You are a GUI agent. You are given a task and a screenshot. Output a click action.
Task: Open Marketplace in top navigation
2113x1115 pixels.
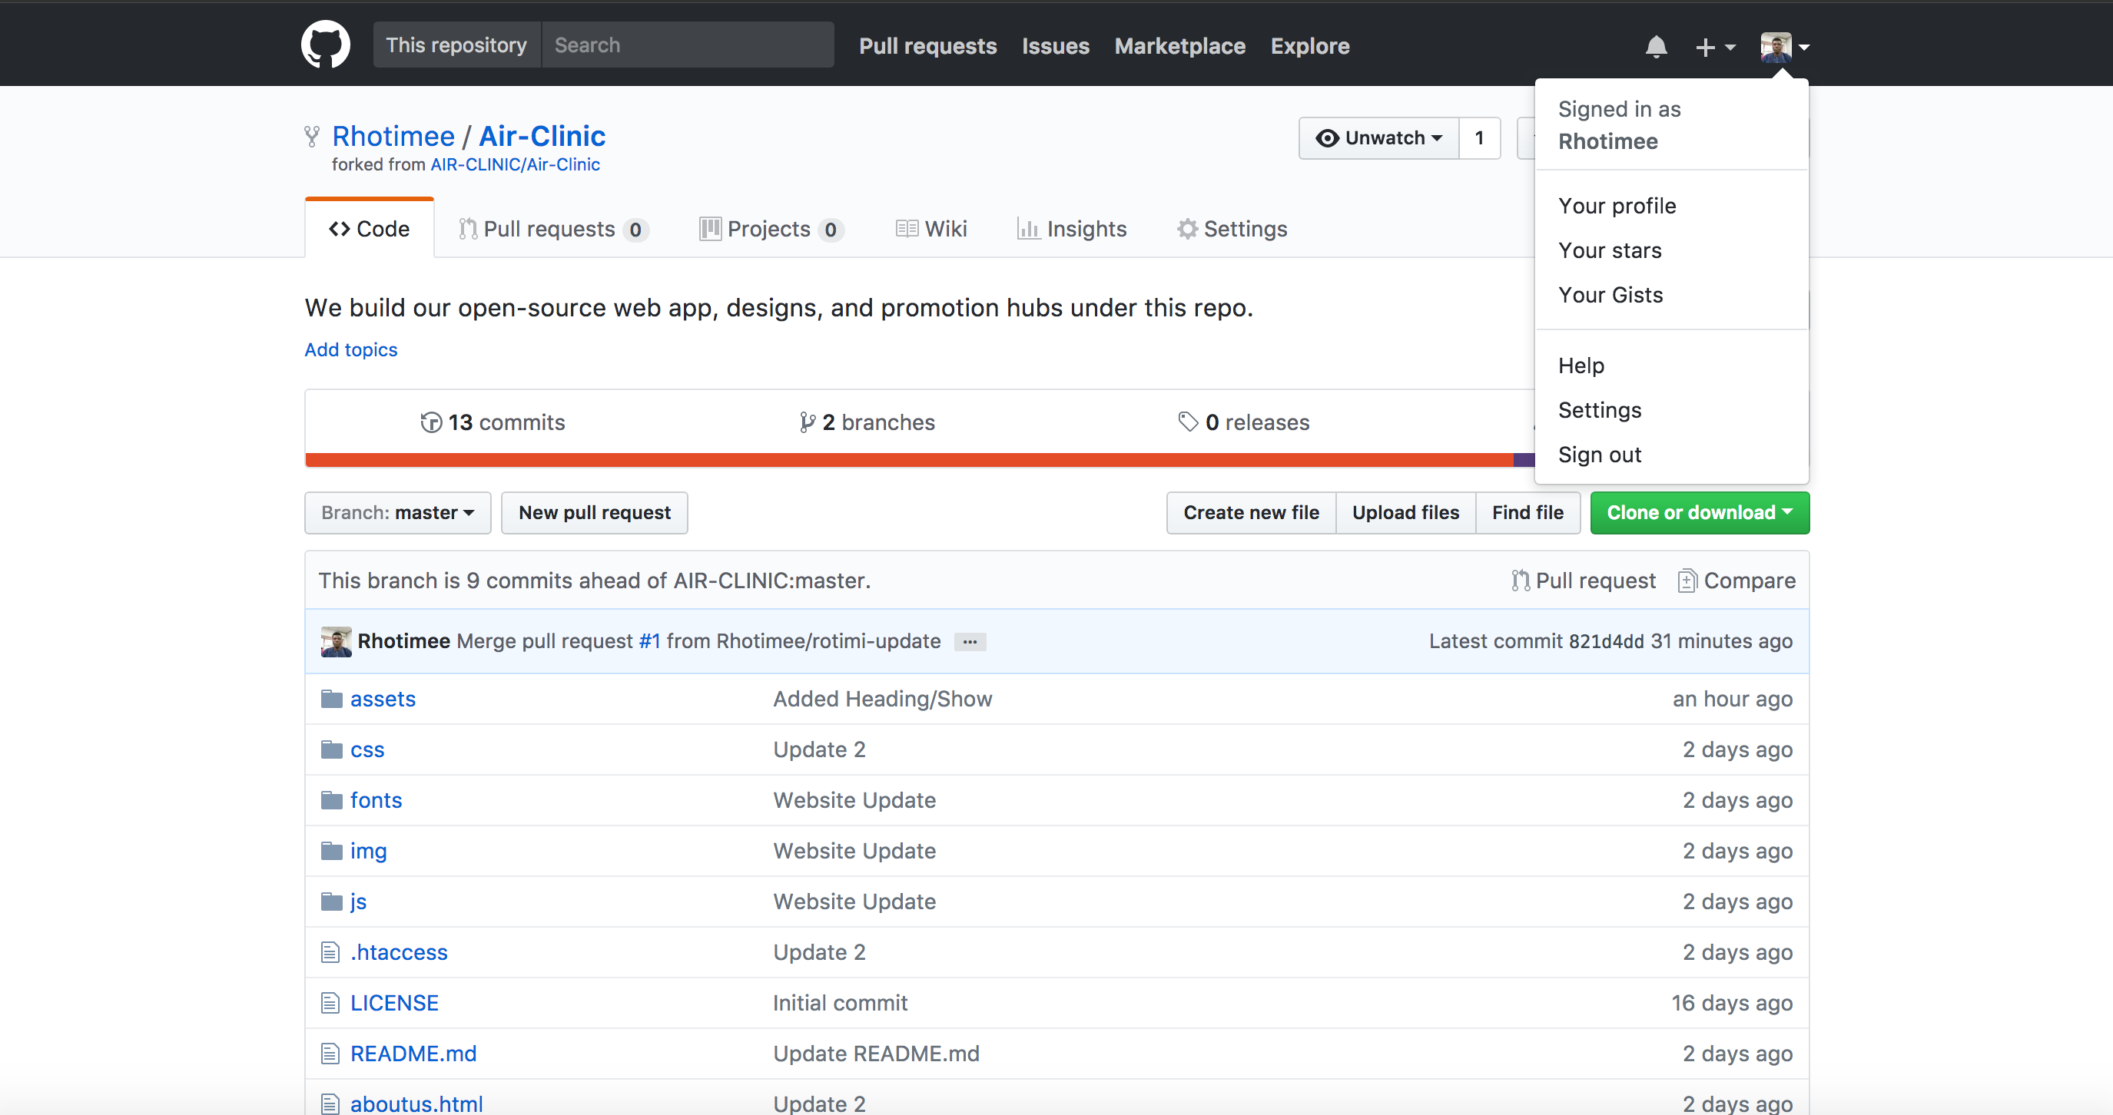pyautogui.click(x=1179, y=46)
